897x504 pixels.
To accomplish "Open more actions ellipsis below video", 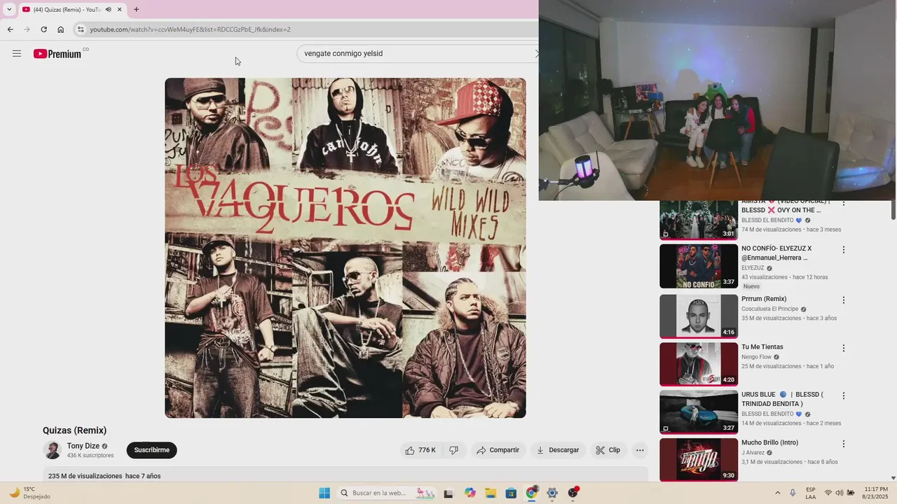I will pyautogui.click(x=640, y=450).
